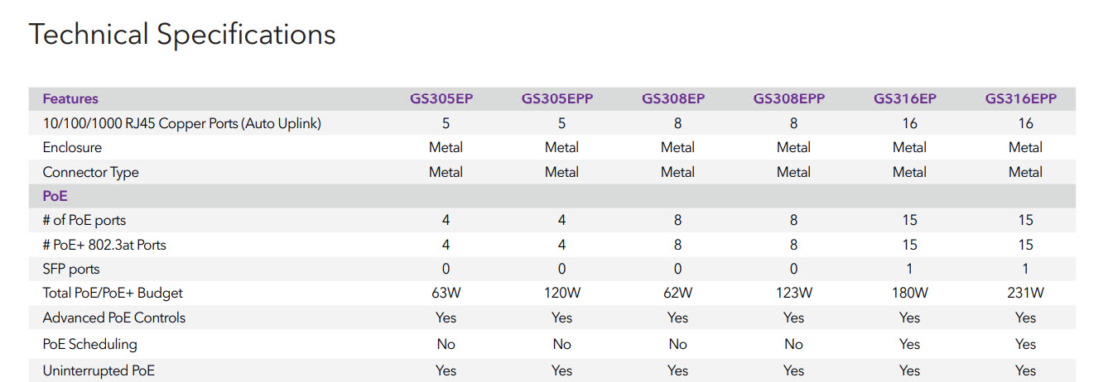Select the GS305EPP column header
This screenshot has width=1108, height=382.
[x=557, y=99]
